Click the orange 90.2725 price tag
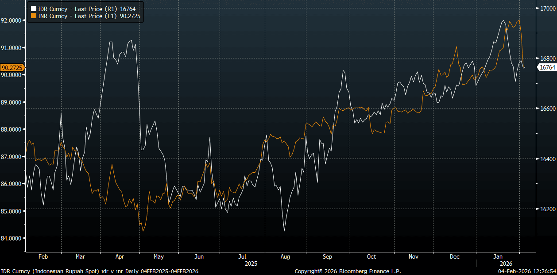The height and width of the screenshot is (275, 557). (x=12, y=68)
